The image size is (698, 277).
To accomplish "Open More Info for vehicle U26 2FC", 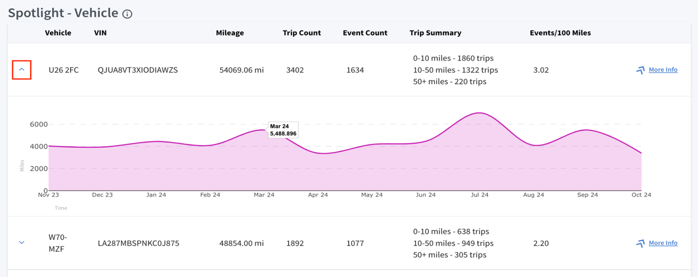I will coord(663,69).
